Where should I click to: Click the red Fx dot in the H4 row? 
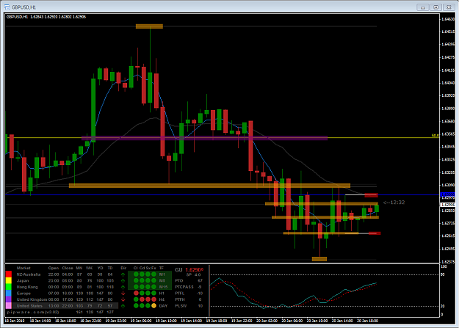153,299
